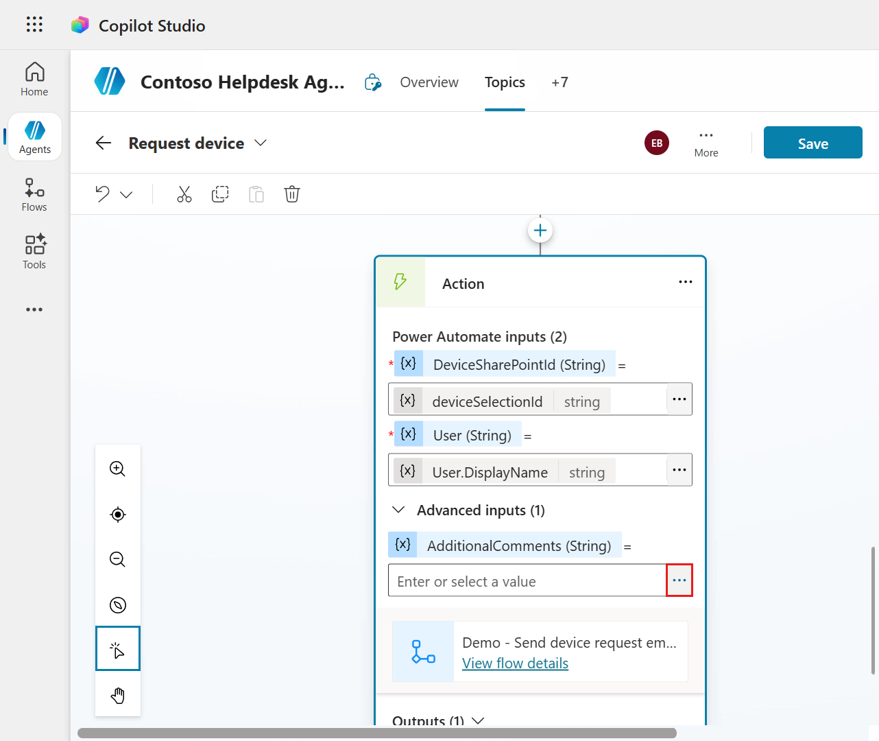Click the Zoom in magnifier icon

[x=118, y=469]
